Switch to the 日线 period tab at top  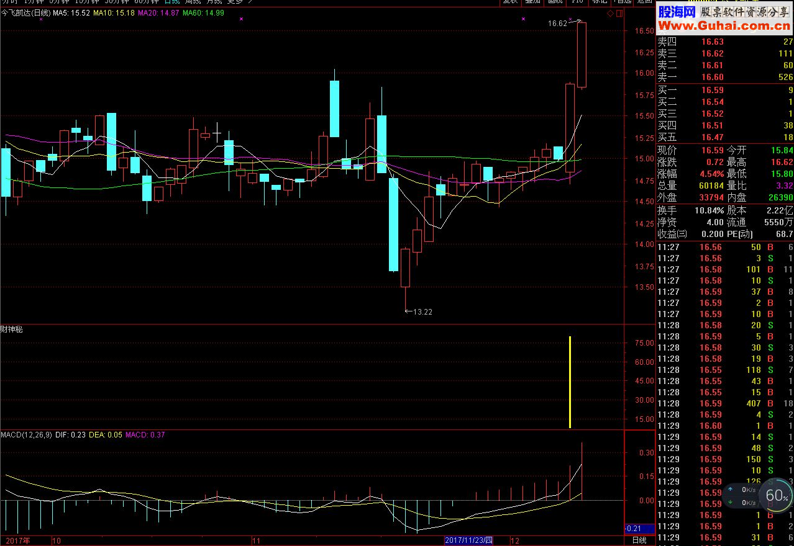172,2
